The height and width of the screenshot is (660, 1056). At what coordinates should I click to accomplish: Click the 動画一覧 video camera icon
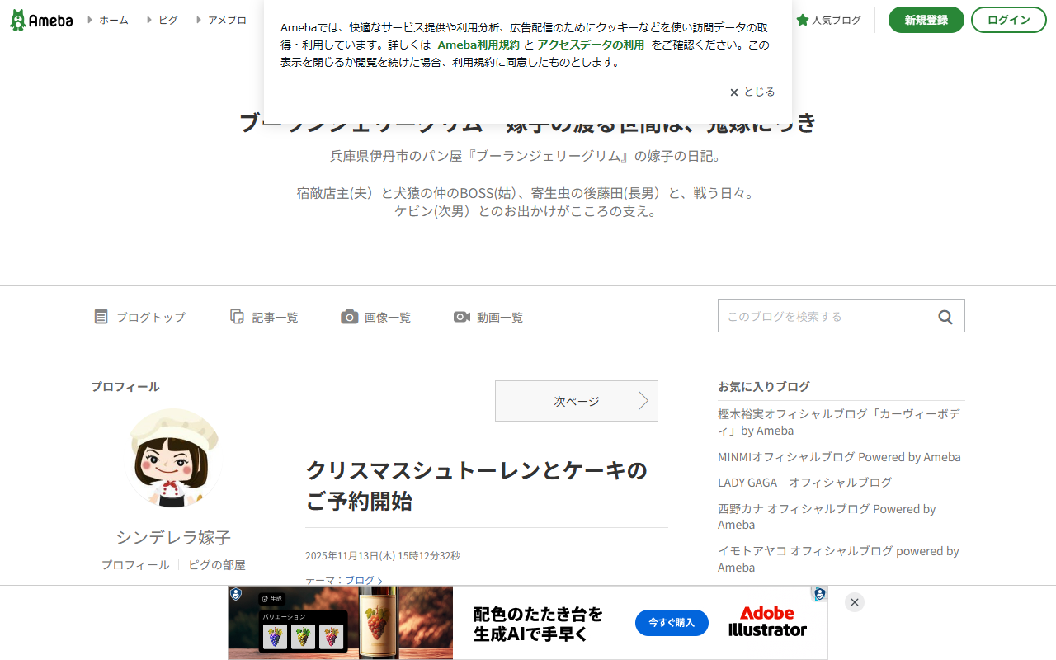462,317
